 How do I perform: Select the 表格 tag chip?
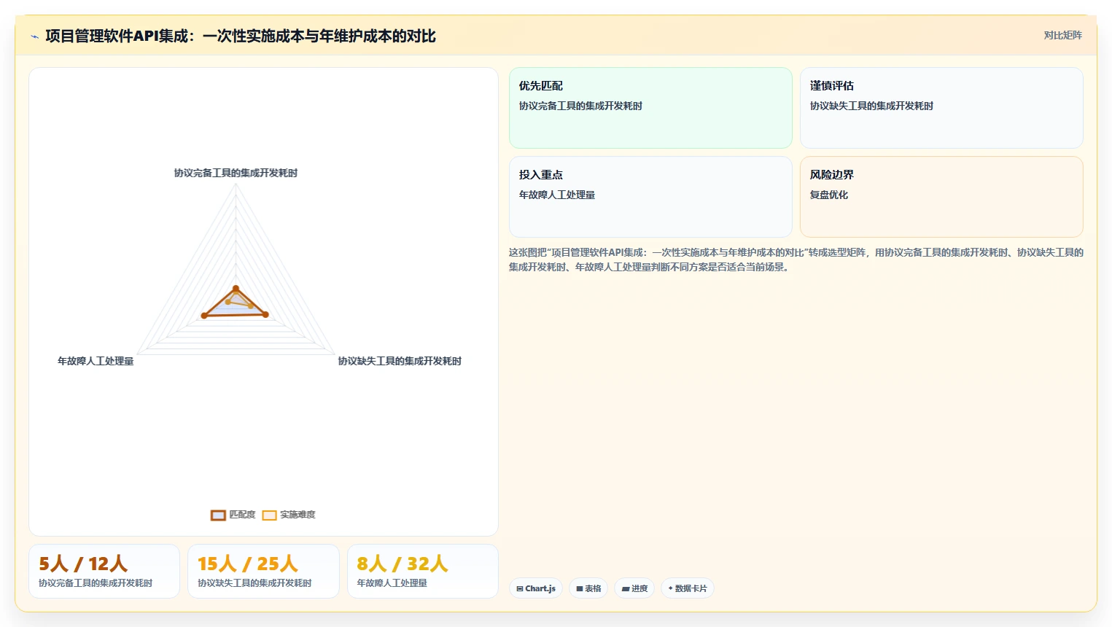tap(588, 588)
